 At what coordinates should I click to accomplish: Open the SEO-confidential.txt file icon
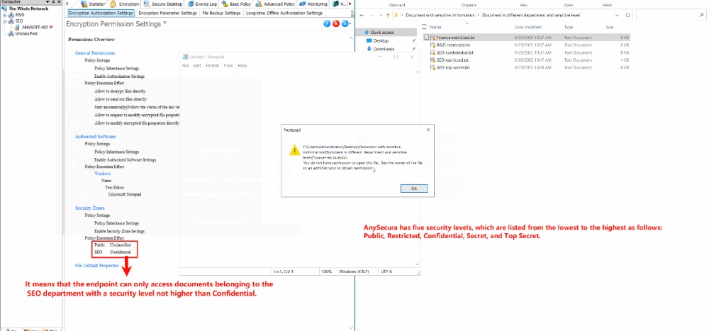(432, 52)
